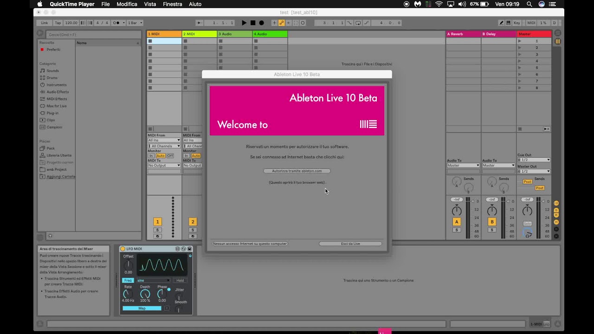Click the LFO Hold button
This screenshot has height=334, width=594.
click(180, 281)
